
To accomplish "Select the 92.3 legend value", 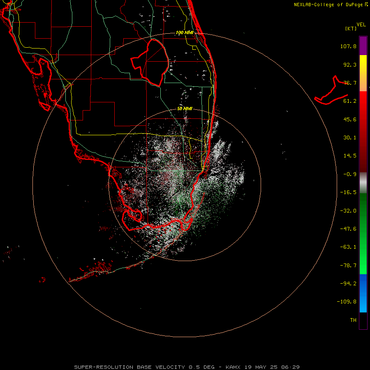I will pos(350,65).
